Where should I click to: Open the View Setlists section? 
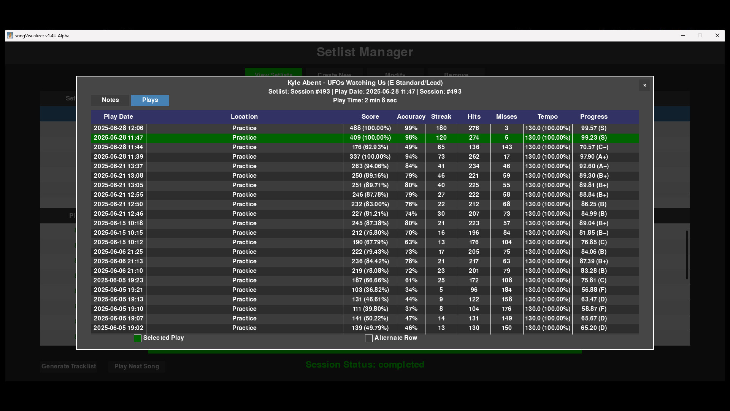(273, 75)
